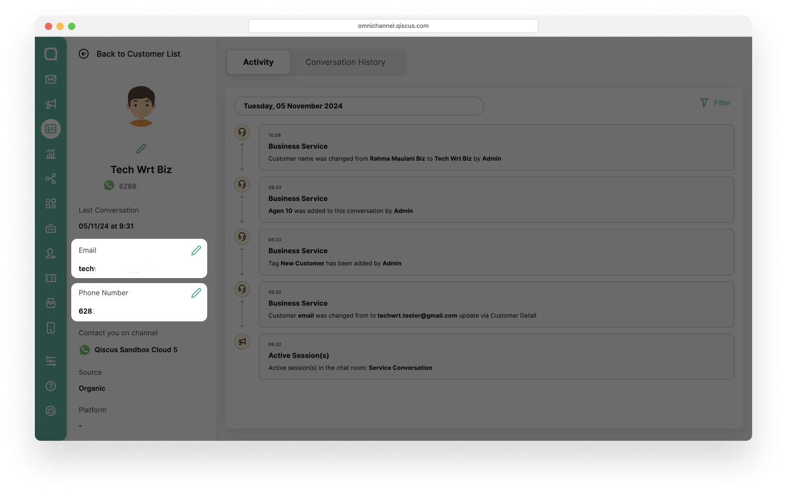Viewport: 787px width, 495px height.
Task: Open the help question mark icon
Action: (x=51, y=386)
